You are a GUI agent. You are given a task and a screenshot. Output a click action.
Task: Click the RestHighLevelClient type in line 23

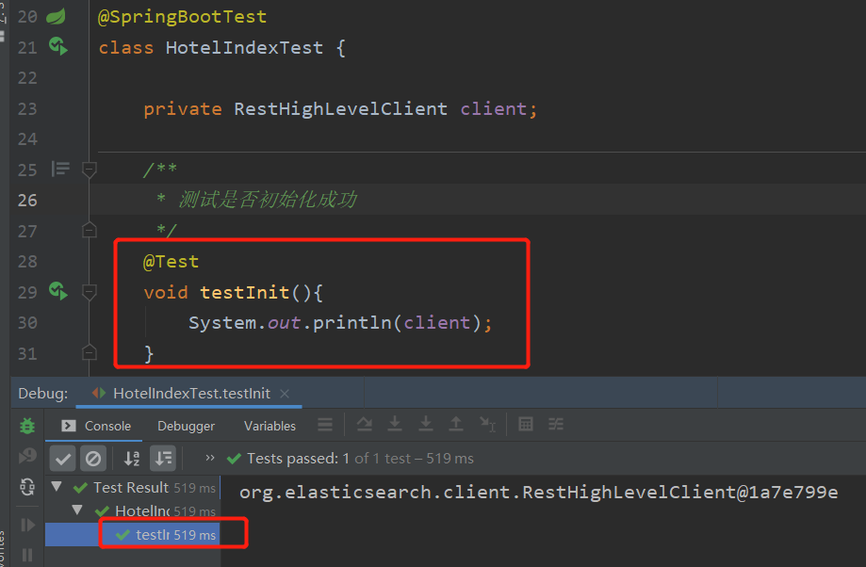tap(341, 108)
